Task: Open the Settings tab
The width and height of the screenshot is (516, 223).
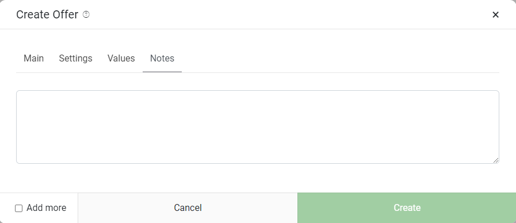Action: click(x=76, y=59)
